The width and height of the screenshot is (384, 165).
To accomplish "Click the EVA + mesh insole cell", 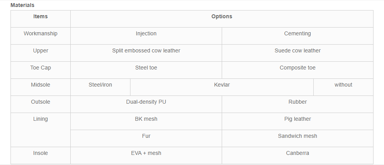I will coord(146,156).
